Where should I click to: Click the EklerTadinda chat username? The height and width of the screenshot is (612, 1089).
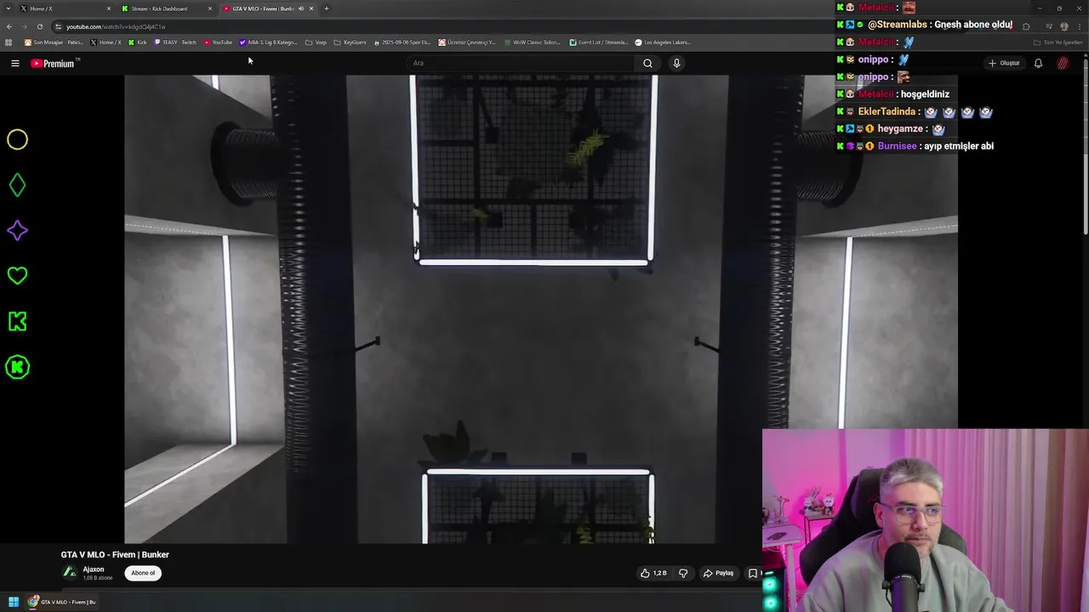tap(887, 111)
